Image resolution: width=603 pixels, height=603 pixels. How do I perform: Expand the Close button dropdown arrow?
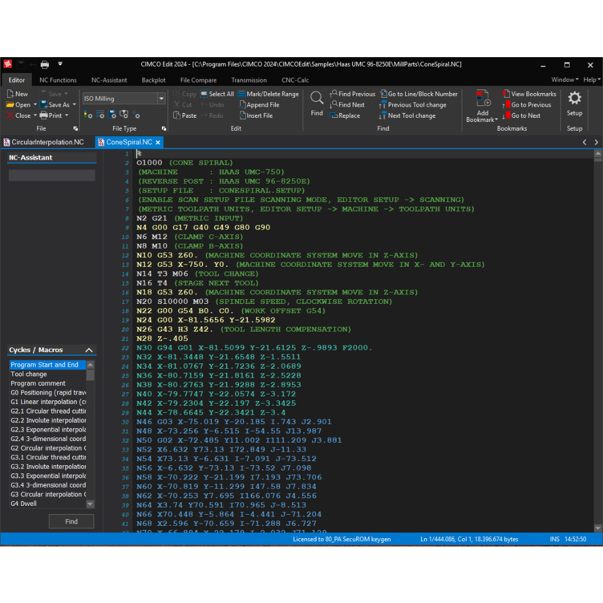point(35,115)
